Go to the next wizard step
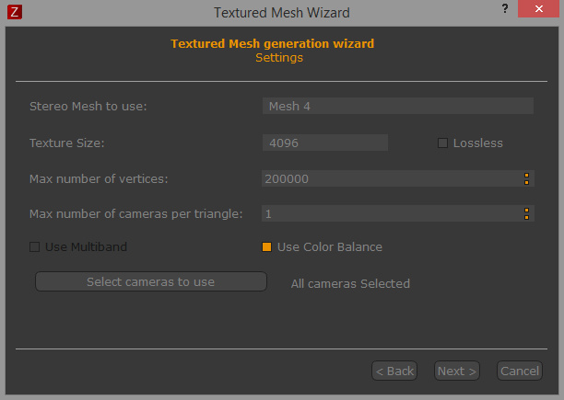564x400 pixels. [457, 371]
